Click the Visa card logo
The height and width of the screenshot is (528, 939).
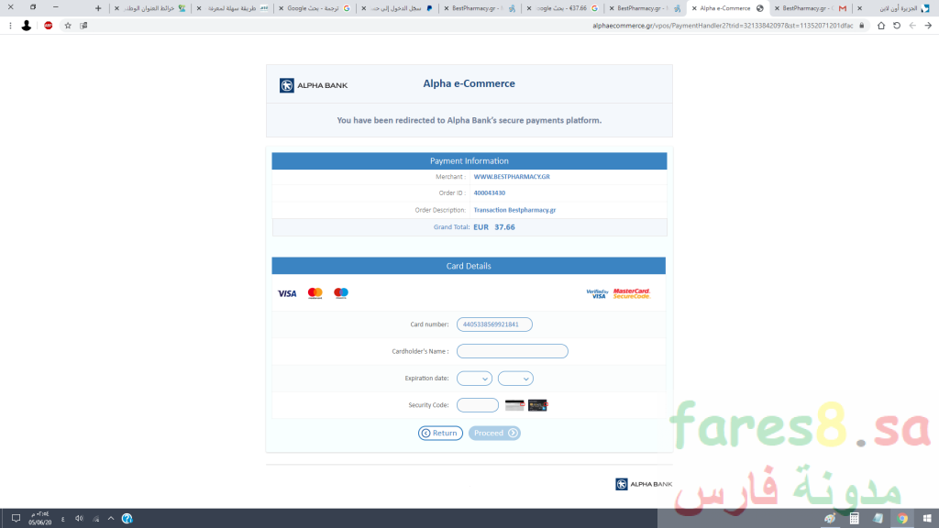[287, 293]
